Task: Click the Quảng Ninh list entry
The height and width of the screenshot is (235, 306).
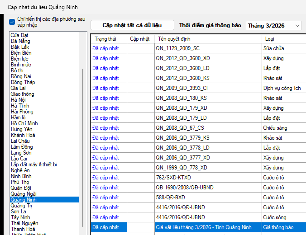Action: point(24,200)
